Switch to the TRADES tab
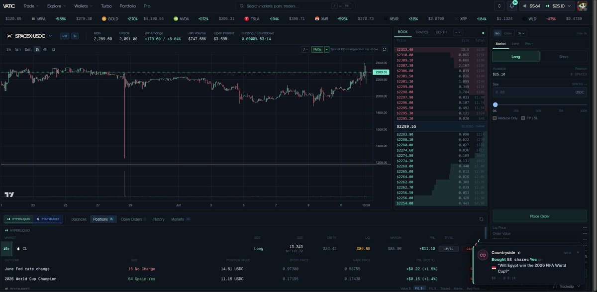The width and height of the screenshot is (597, 292). [x=422, y=32]
